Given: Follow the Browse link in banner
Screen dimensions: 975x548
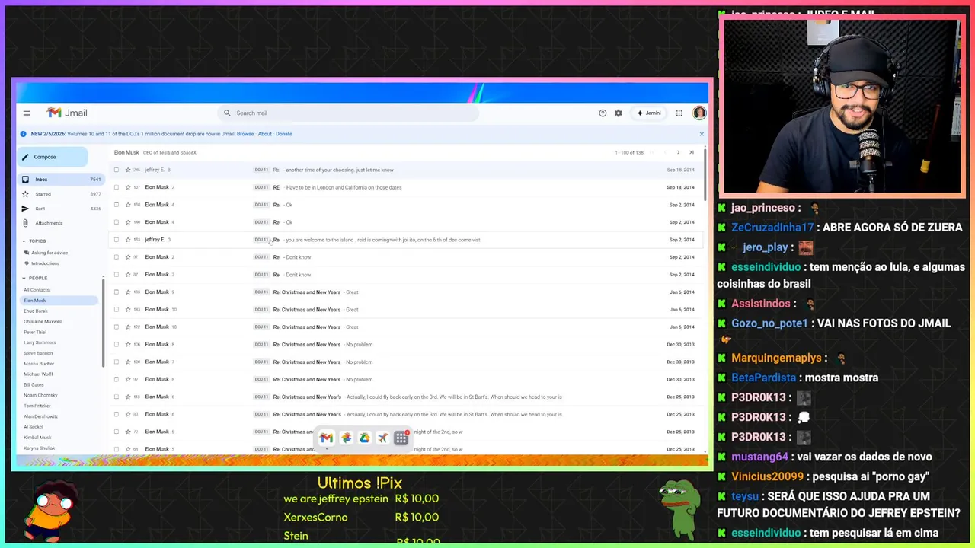Looking at the screenshot, I should [x=245, y=134].
